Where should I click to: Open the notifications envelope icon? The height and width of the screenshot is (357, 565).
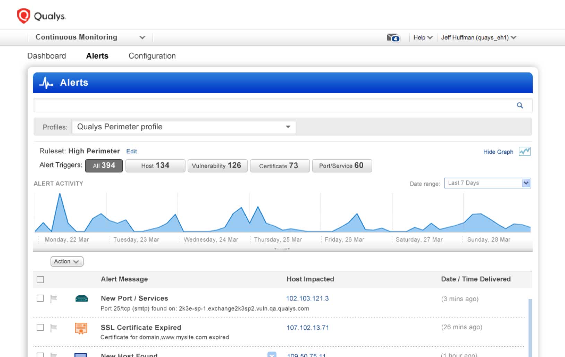tap(393, 37)
